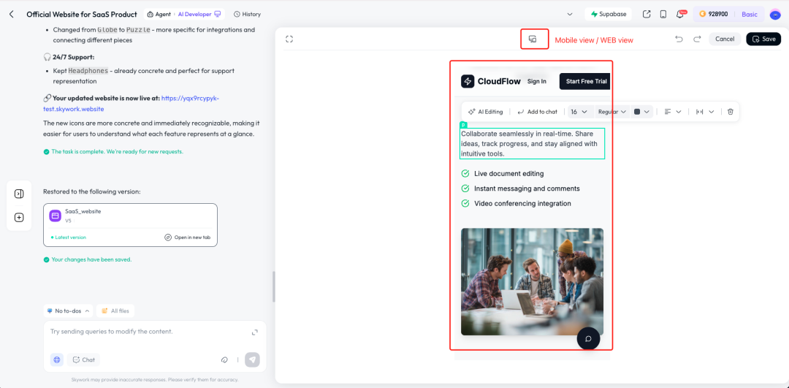Screen dimensions: 789x388
Task: Select the Collaborate seamlessly paragraph text
Action: (532, 143)
